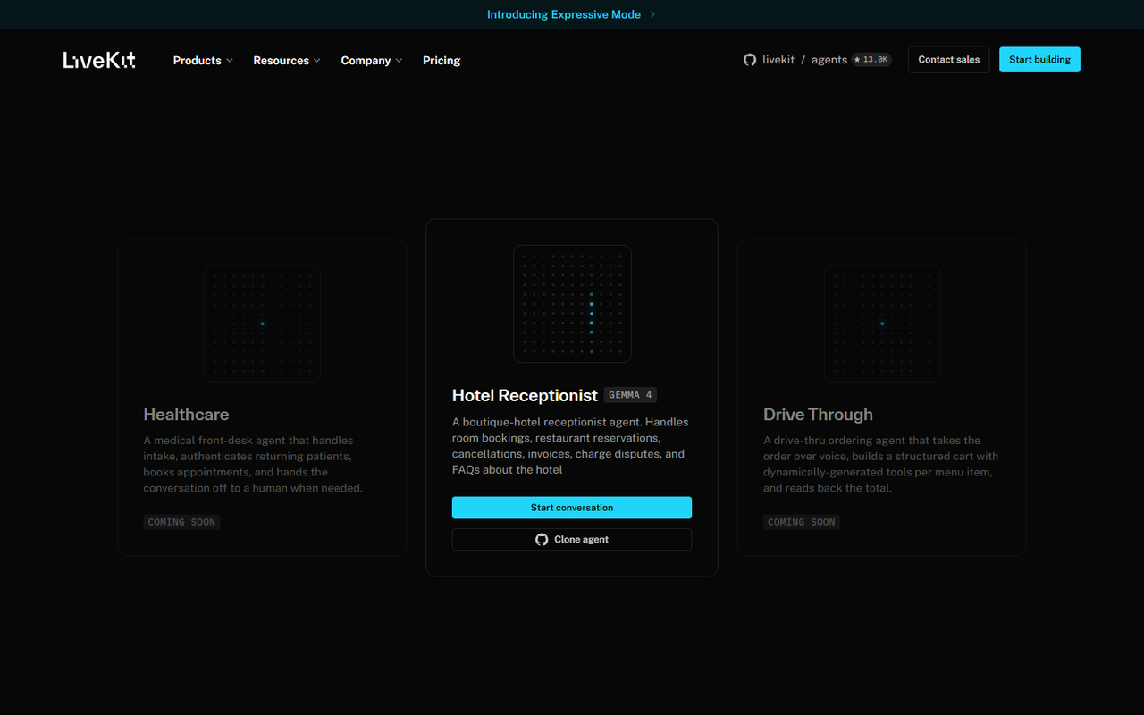1144x715 pixels.
Task: Select the Healthcare agent card title
Action: 186,415
